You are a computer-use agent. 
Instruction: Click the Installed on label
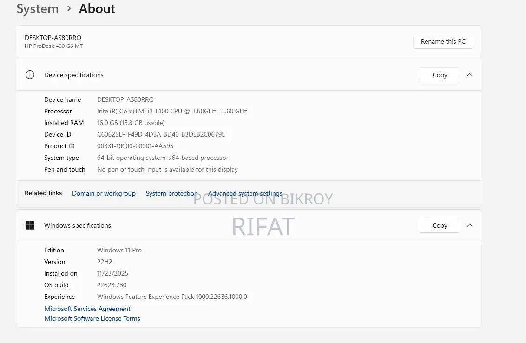pos(61,273)
